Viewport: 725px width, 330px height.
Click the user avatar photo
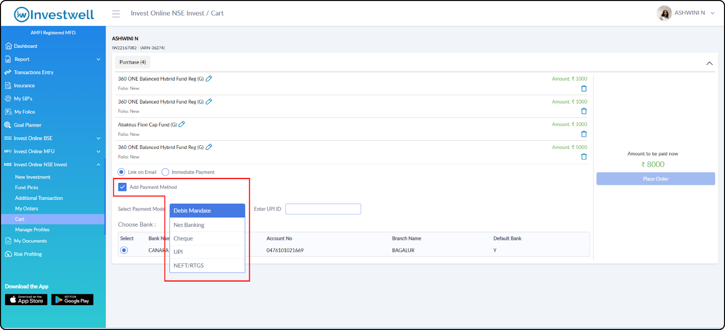[664, 13]
